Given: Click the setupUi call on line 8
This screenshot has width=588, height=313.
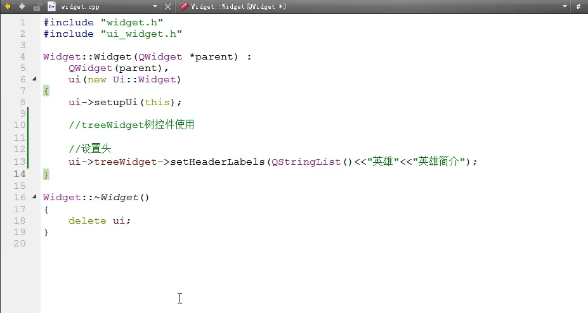Looking at the screenshot, I should (x=116, y=103).
